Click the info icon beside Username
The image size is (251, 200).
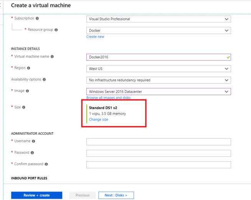pos(33,141)
